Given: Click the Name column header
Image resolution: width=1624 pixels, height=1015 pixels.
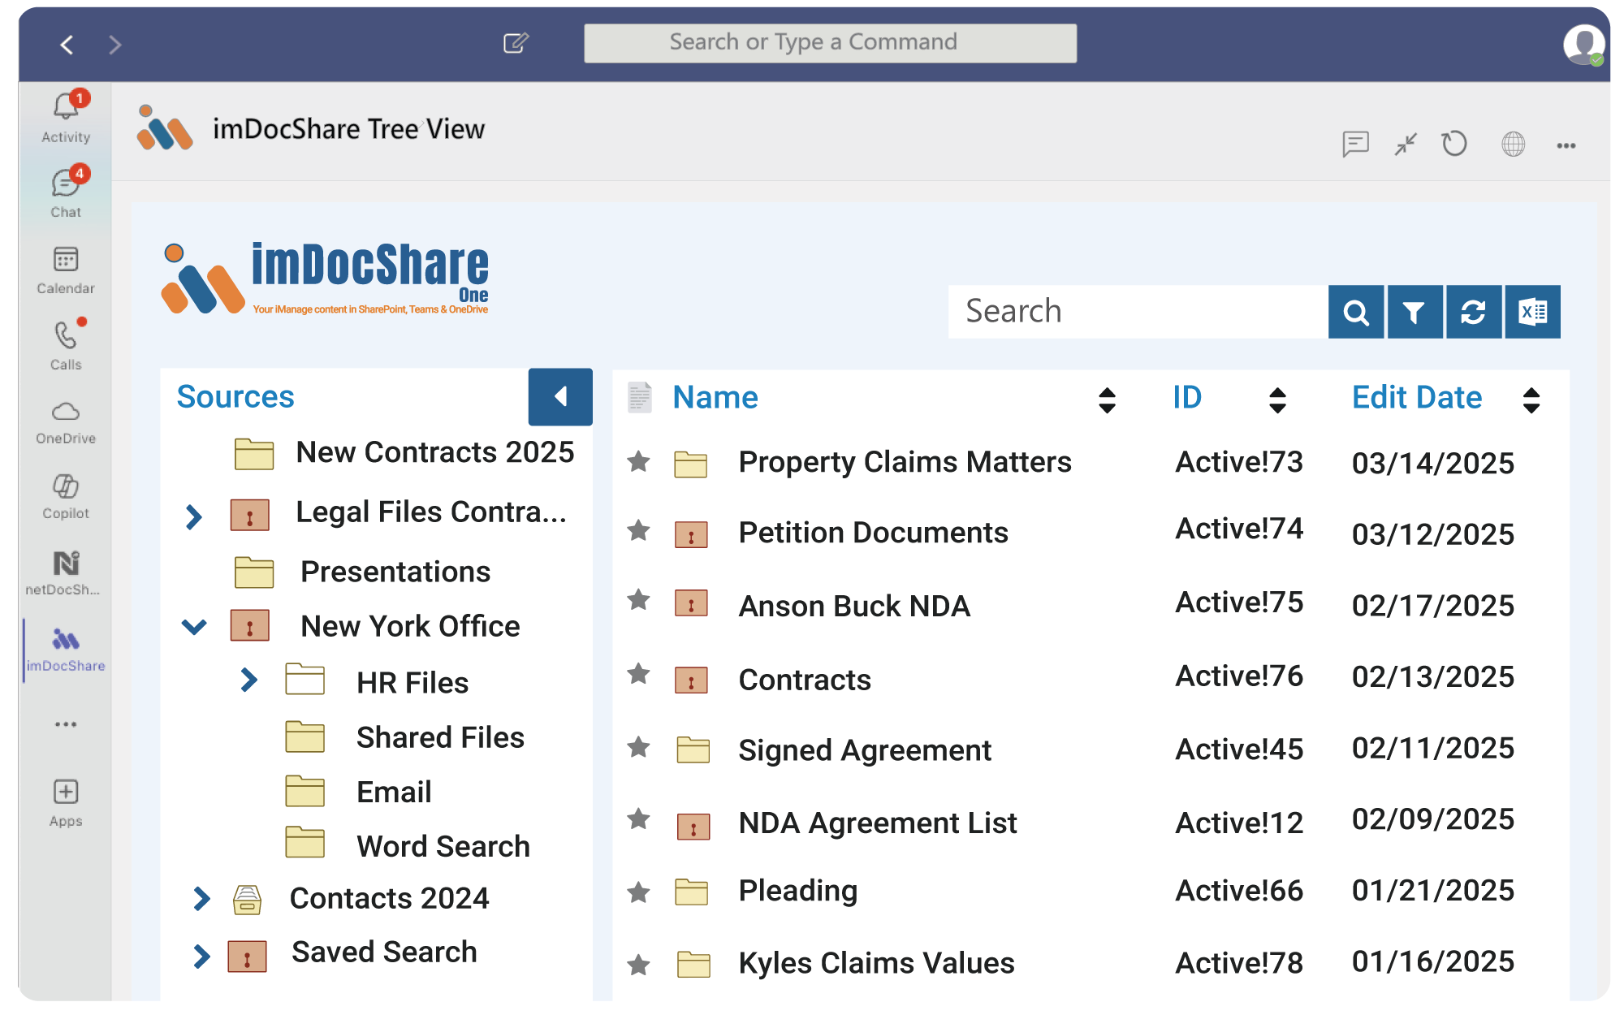Looking at the screenshot, I should pyautogui.click(x=715, y=397).
